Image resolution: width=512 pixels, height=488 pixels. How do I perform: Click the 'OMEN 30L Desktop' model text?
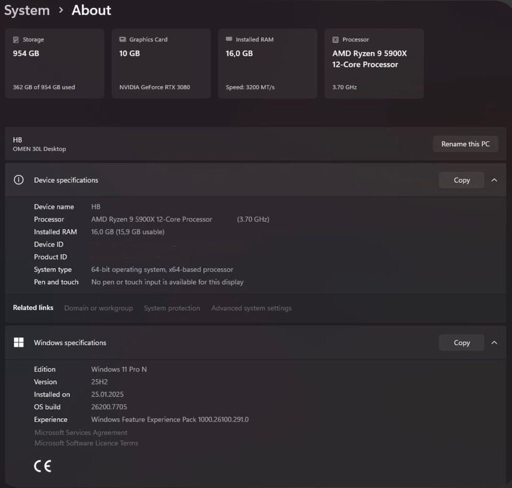click(x=39, y=149)
